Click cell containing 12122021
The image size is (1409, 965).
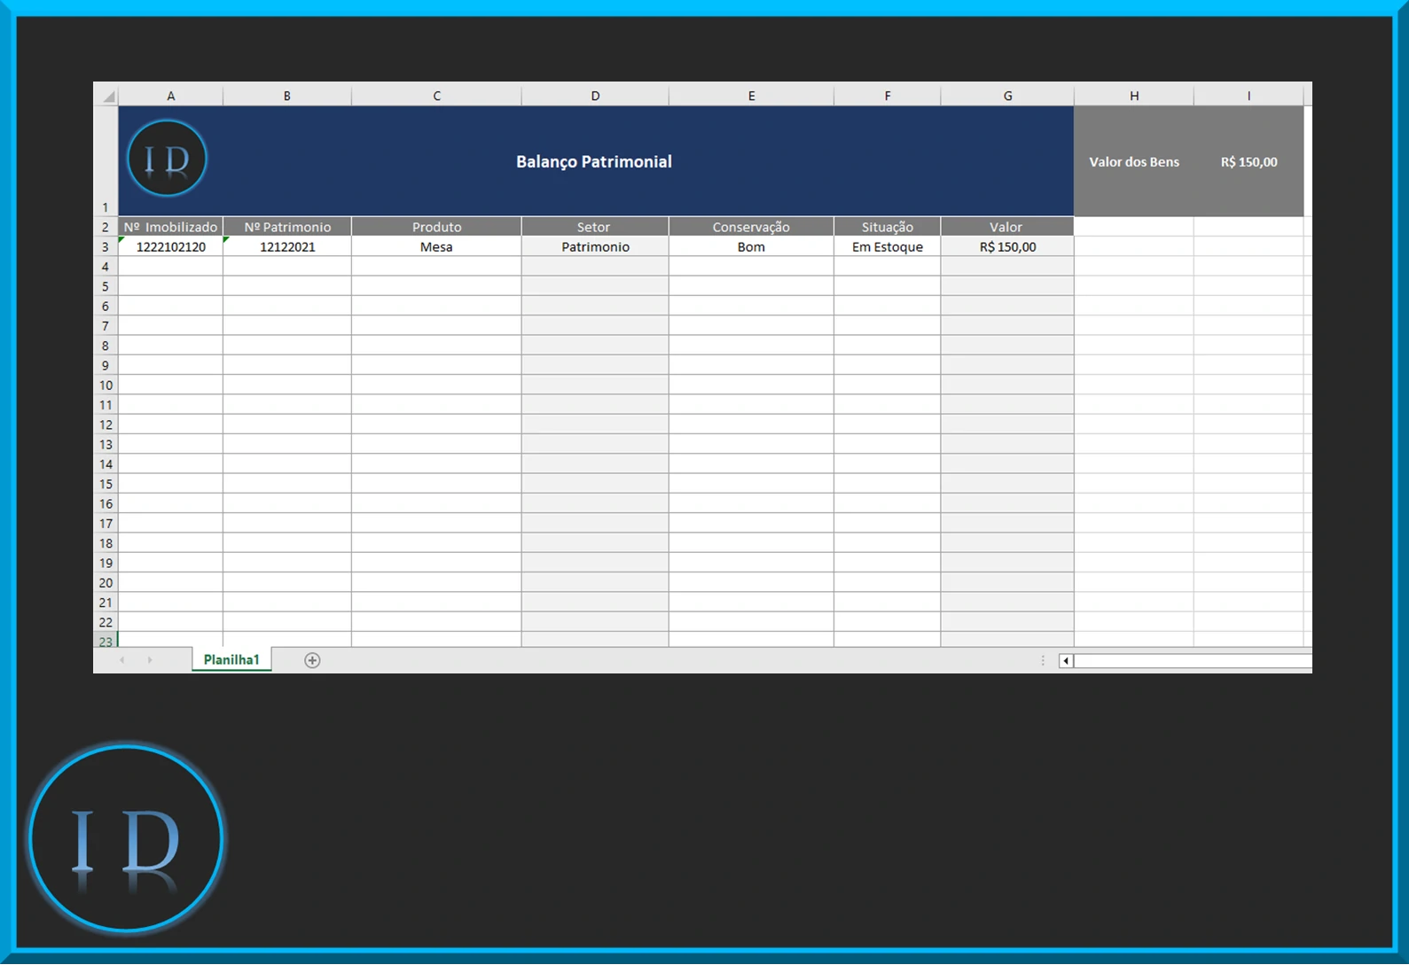coord(287,246)
